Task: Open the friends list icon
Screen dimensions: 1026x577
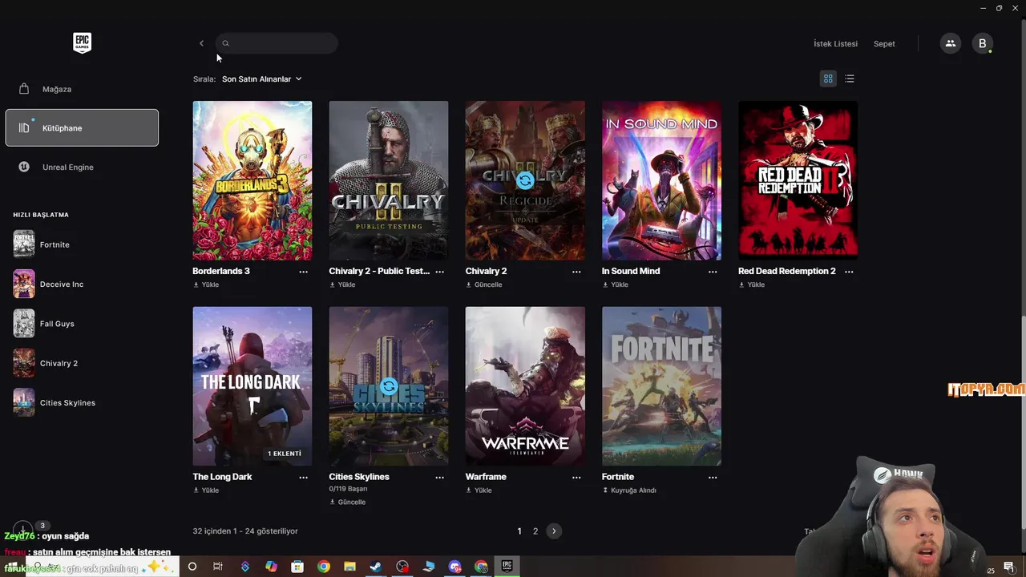Action: [950, 43]
